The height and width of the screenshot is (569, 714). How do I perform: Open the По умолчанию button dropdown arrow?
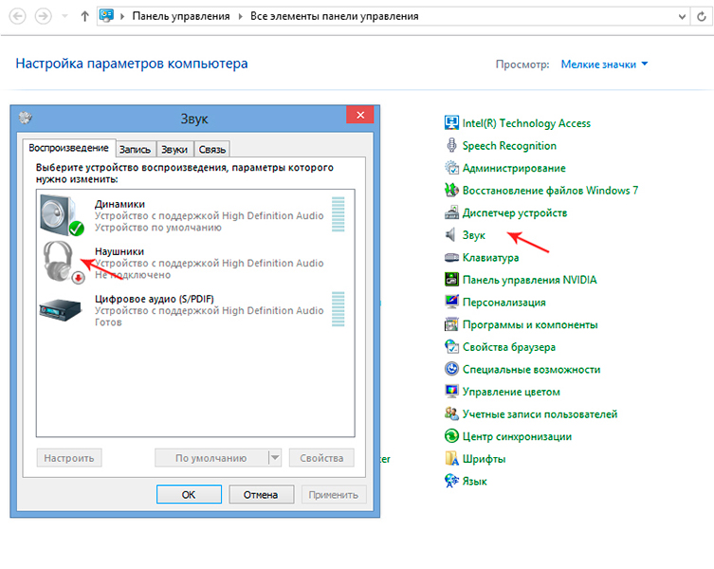tap(275, 458)
